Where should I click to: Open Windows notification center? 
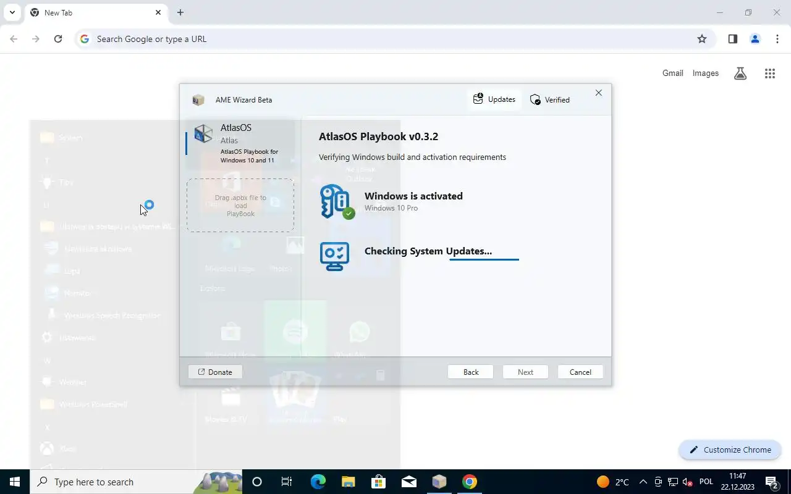click(771, 482)
